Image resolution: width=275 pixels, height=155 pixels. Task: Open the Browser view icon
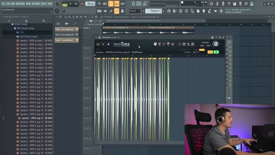coord(192,11)
